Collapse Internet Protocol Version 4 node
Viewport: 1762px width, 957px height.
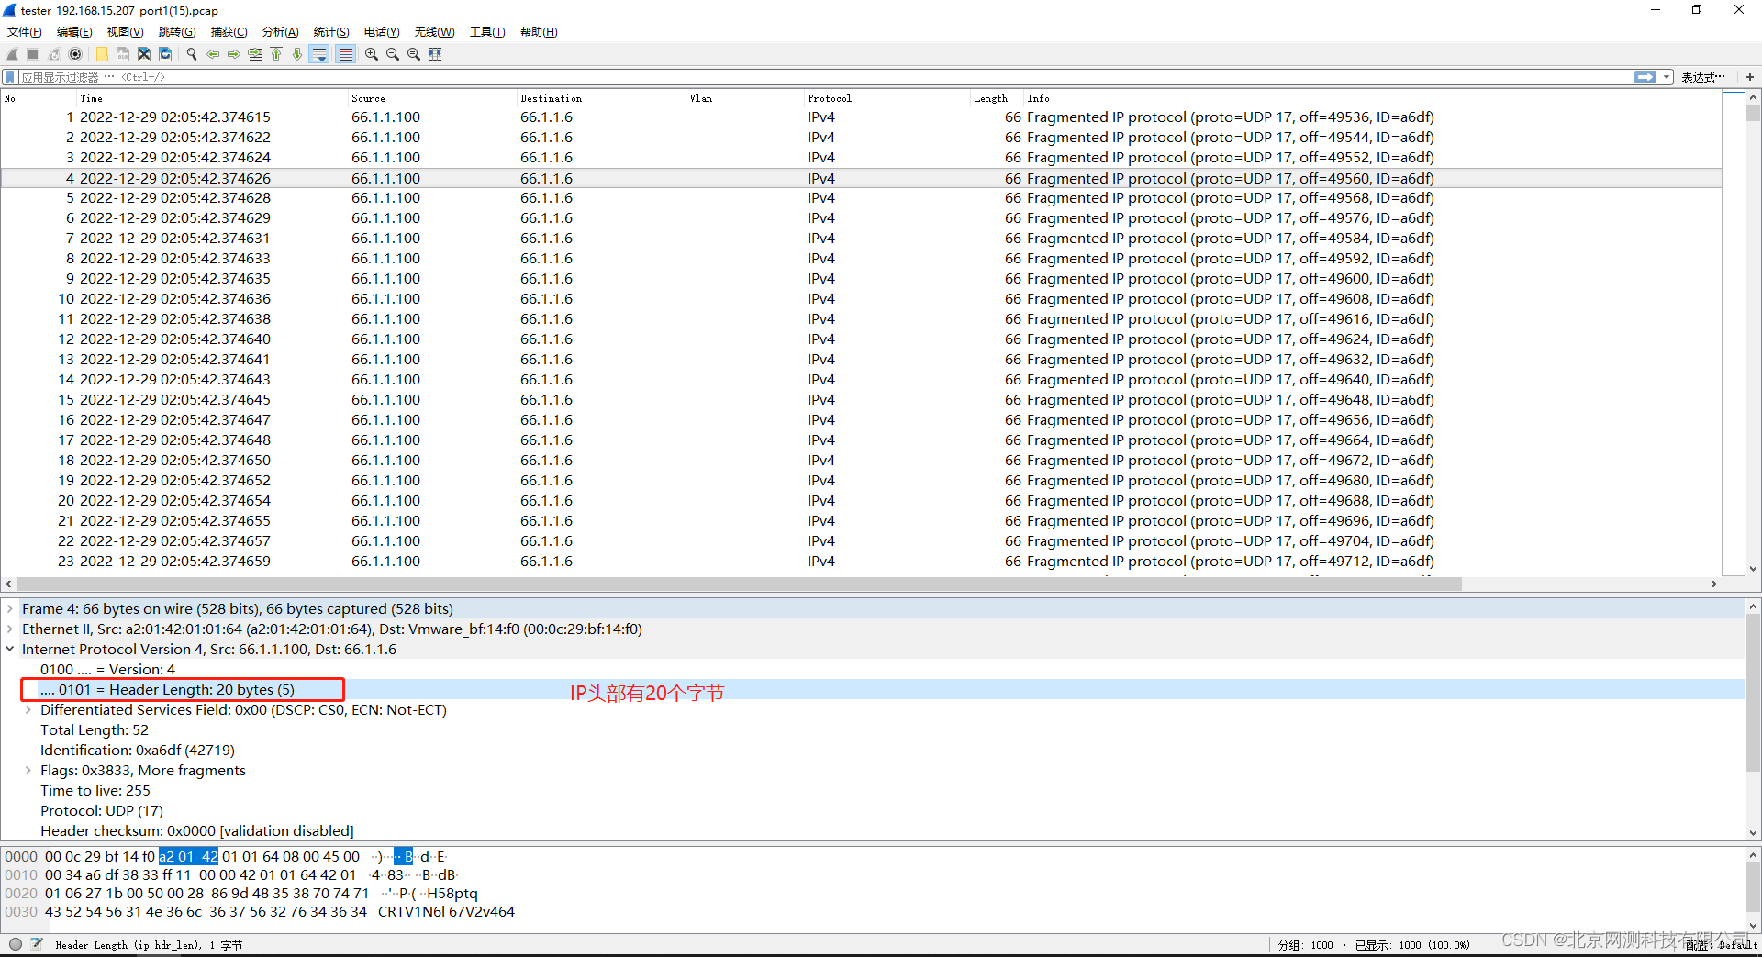10,650
